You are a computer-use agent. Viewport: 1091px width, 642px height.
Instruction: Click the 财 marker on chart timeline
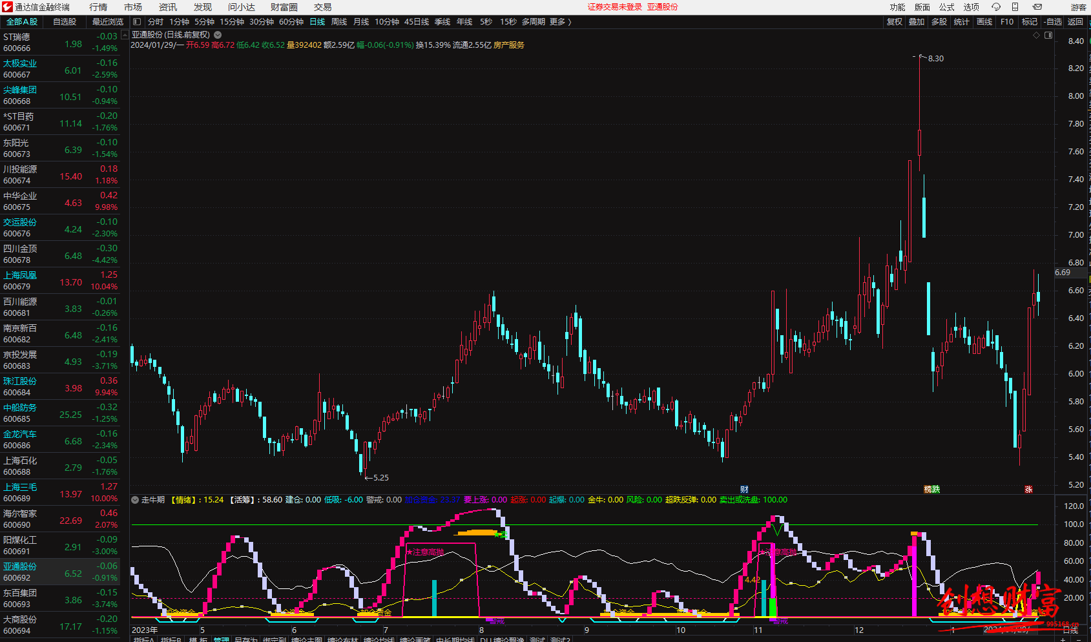coord(744,490)
